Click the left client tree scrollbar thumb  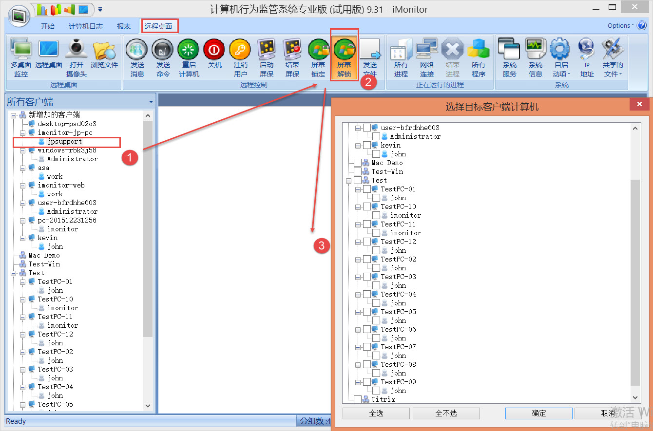pyautogui.click(x=148, y=228)
